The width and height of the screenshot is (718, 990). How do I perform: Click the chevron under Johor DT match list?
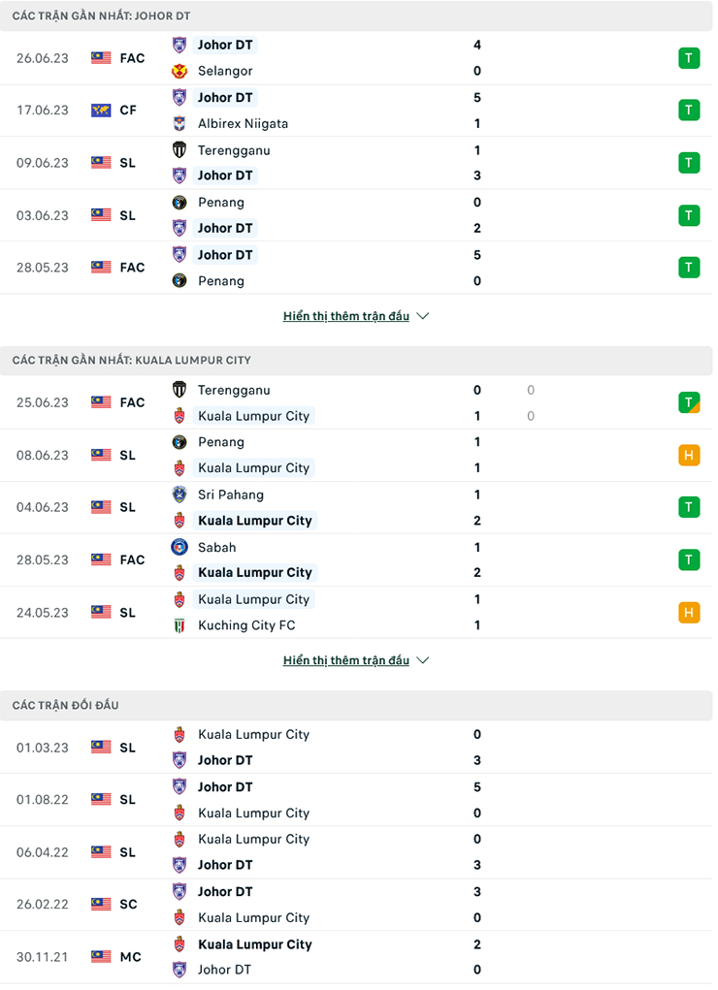click(x=421, y=315)
